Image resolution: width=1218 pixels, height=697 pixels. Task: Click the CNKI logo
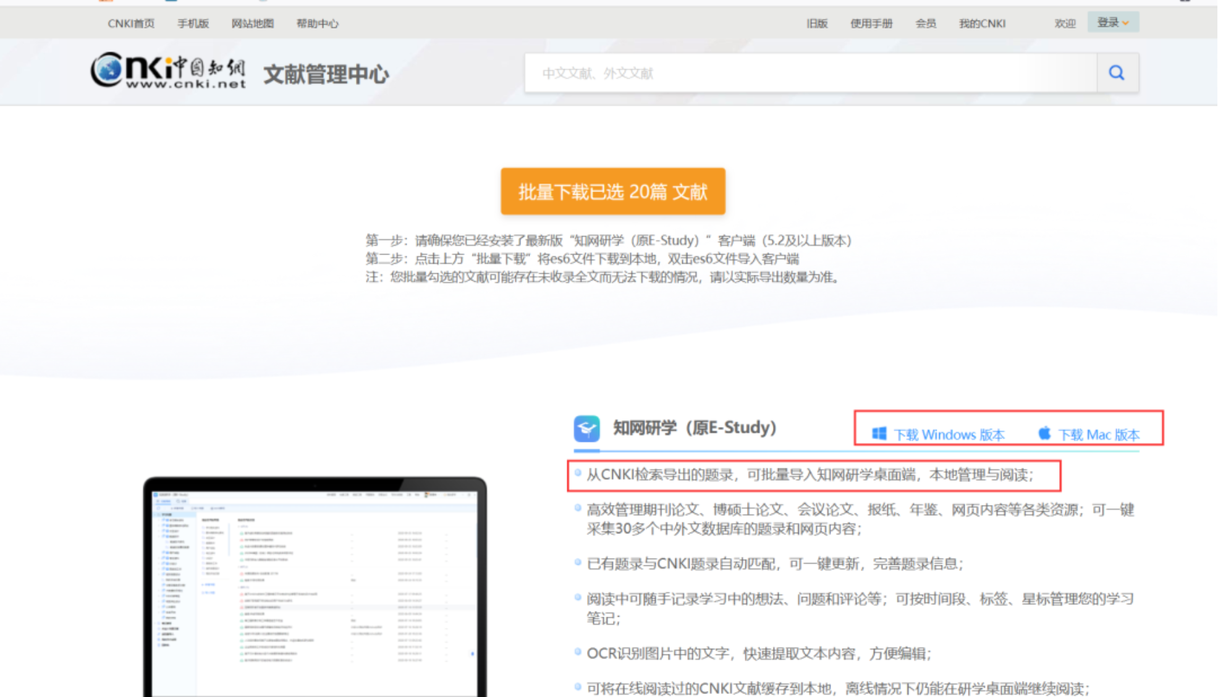(x=168, y=70)
